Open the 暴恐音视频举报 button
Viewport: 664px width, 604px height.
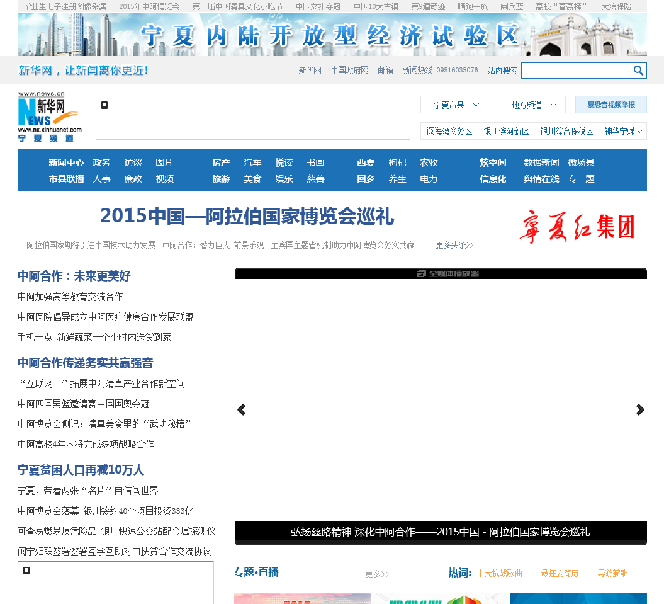(x=611, y=105)
